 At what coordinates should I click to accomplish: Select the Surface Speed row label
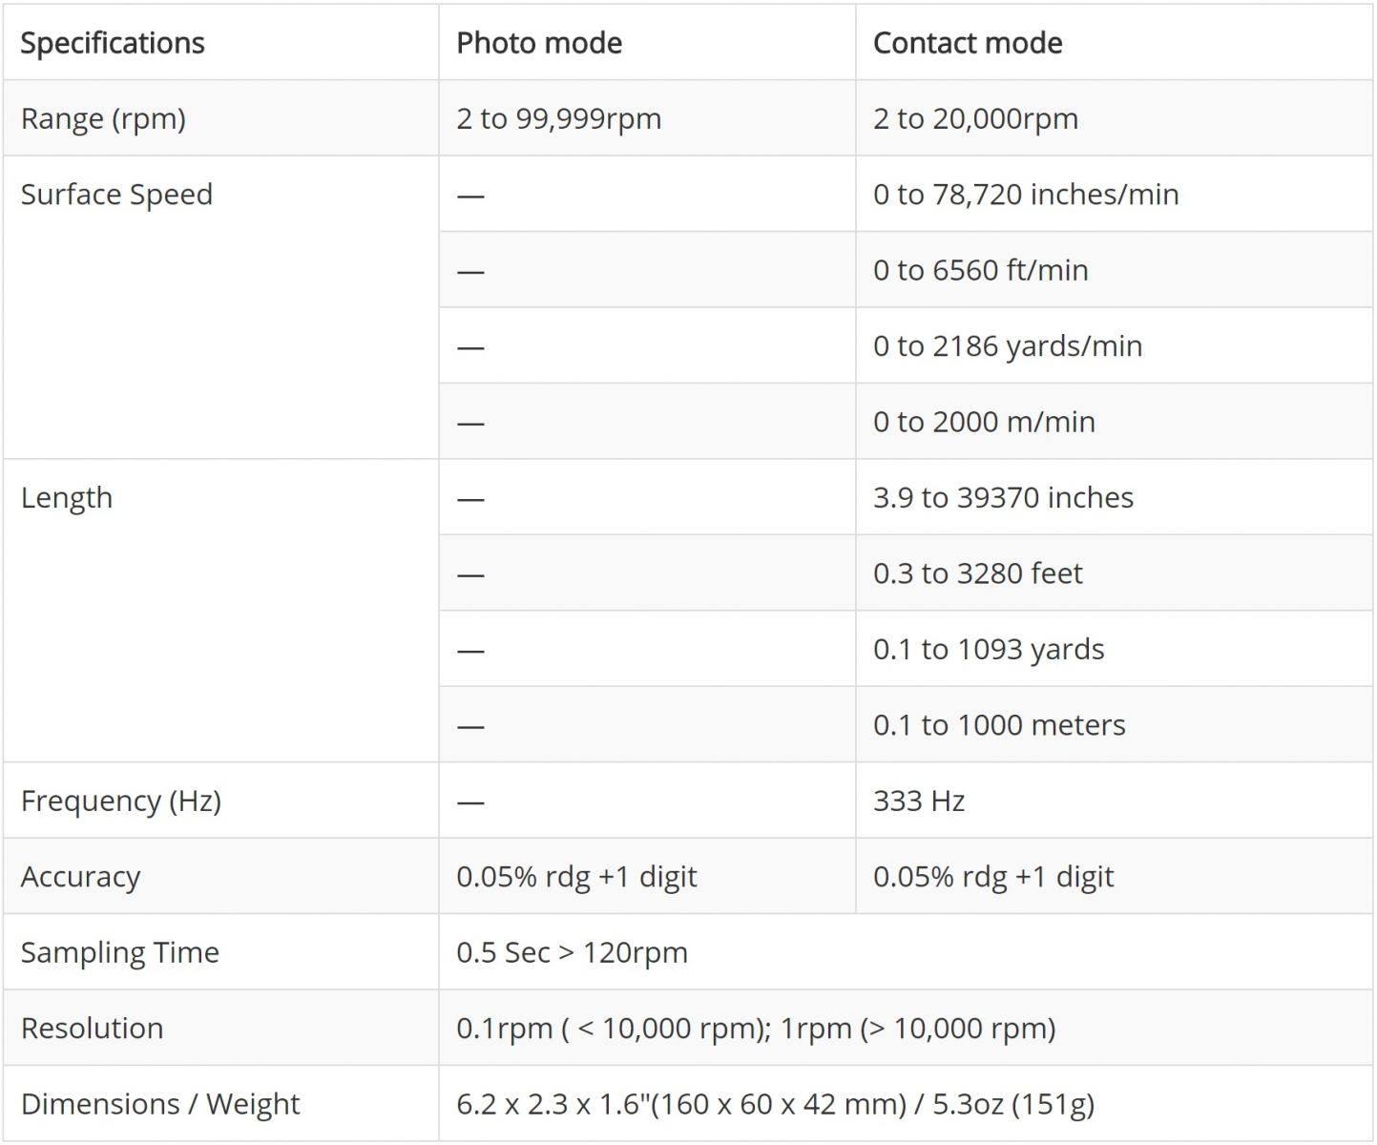116,195
